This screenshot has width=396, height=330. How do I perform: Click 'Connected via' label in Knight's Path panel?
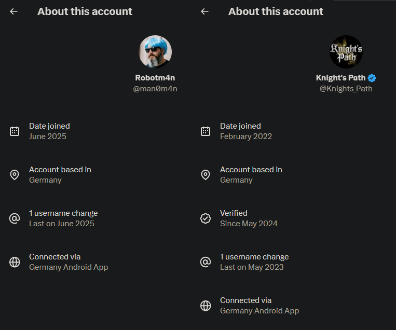[x=245, y=300]
